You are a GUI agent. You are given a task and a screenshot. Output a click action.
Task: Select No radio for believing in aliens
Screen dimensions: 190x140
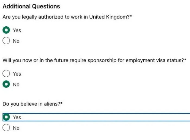(x=6, y=127)
